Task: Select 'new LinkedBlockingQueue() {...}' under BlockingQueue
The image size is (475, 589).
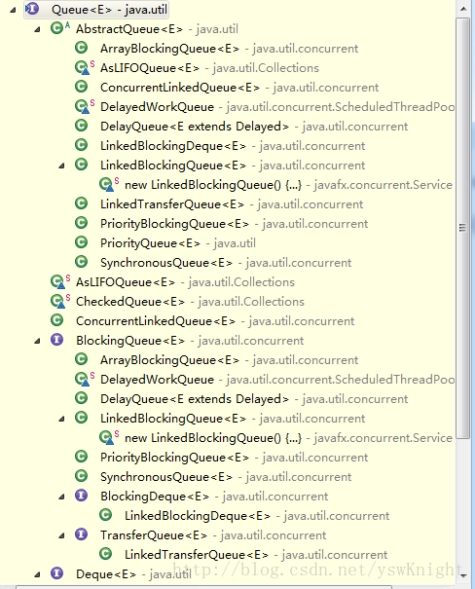Action: tap(213, 438)
